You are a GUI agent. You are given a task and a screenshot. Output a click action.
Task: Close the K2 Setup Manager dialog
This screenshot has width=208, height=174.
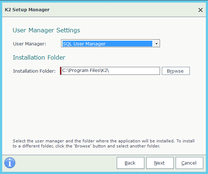(x=200, y=10)
